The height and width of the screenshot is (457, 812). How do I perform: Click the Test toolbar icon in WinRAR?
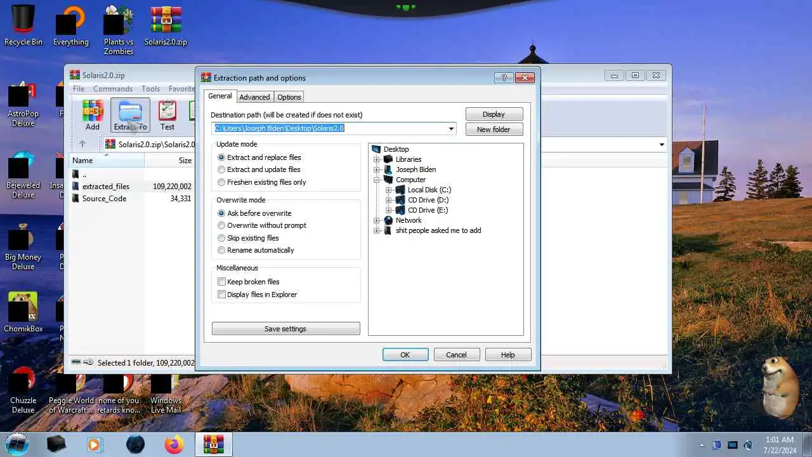pos(167,115)
